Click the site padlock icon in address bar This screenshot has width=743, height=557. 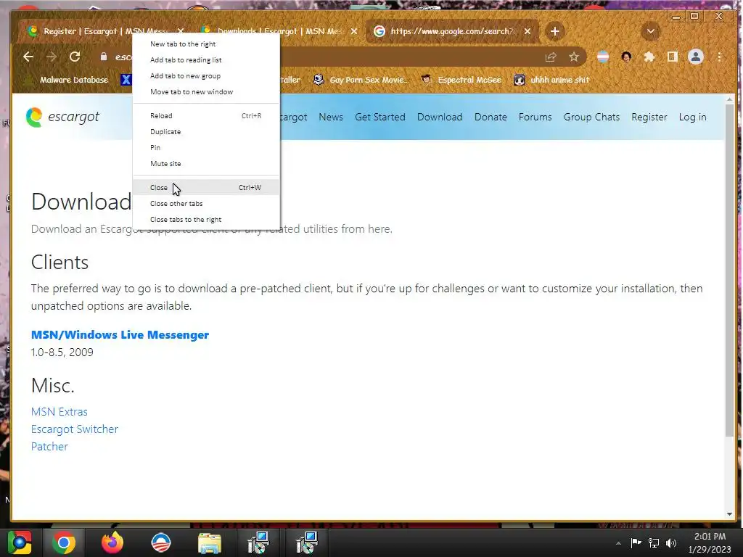pos(103,57)
